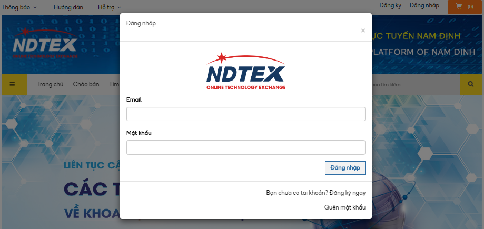
Task: Expand the Thông báo dropdown
Action: pos(19,7)
